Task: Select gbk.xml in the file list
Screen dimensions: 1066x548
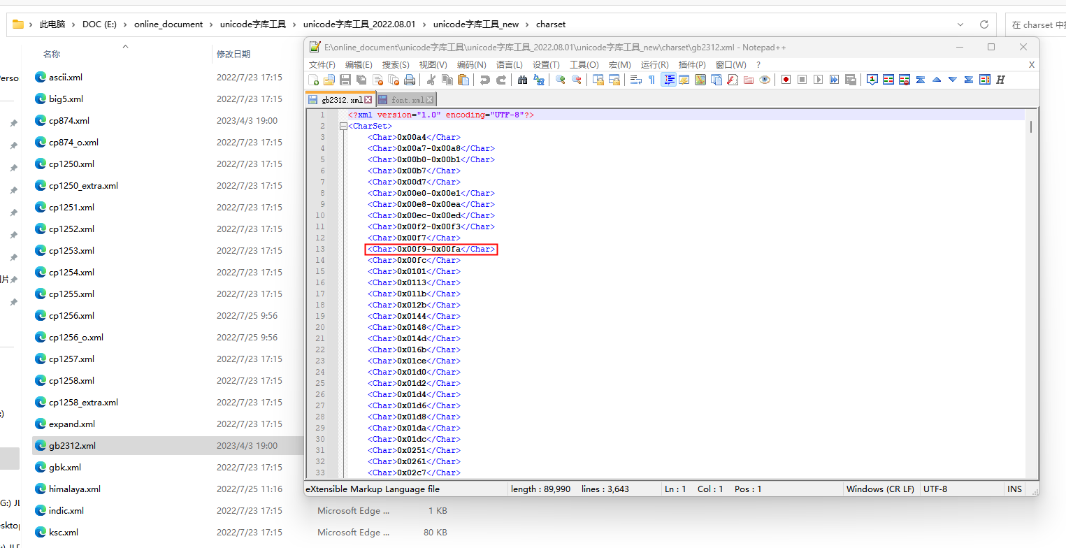Action: pos(64,467)
